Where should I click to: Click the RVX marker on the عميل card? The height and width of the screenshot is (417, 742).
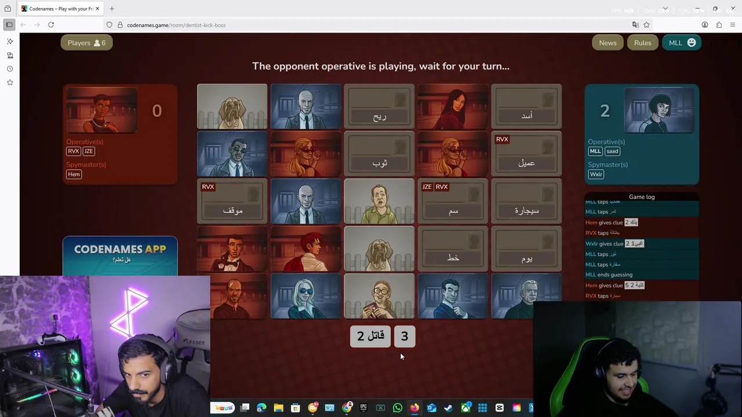tap(502, 139)
